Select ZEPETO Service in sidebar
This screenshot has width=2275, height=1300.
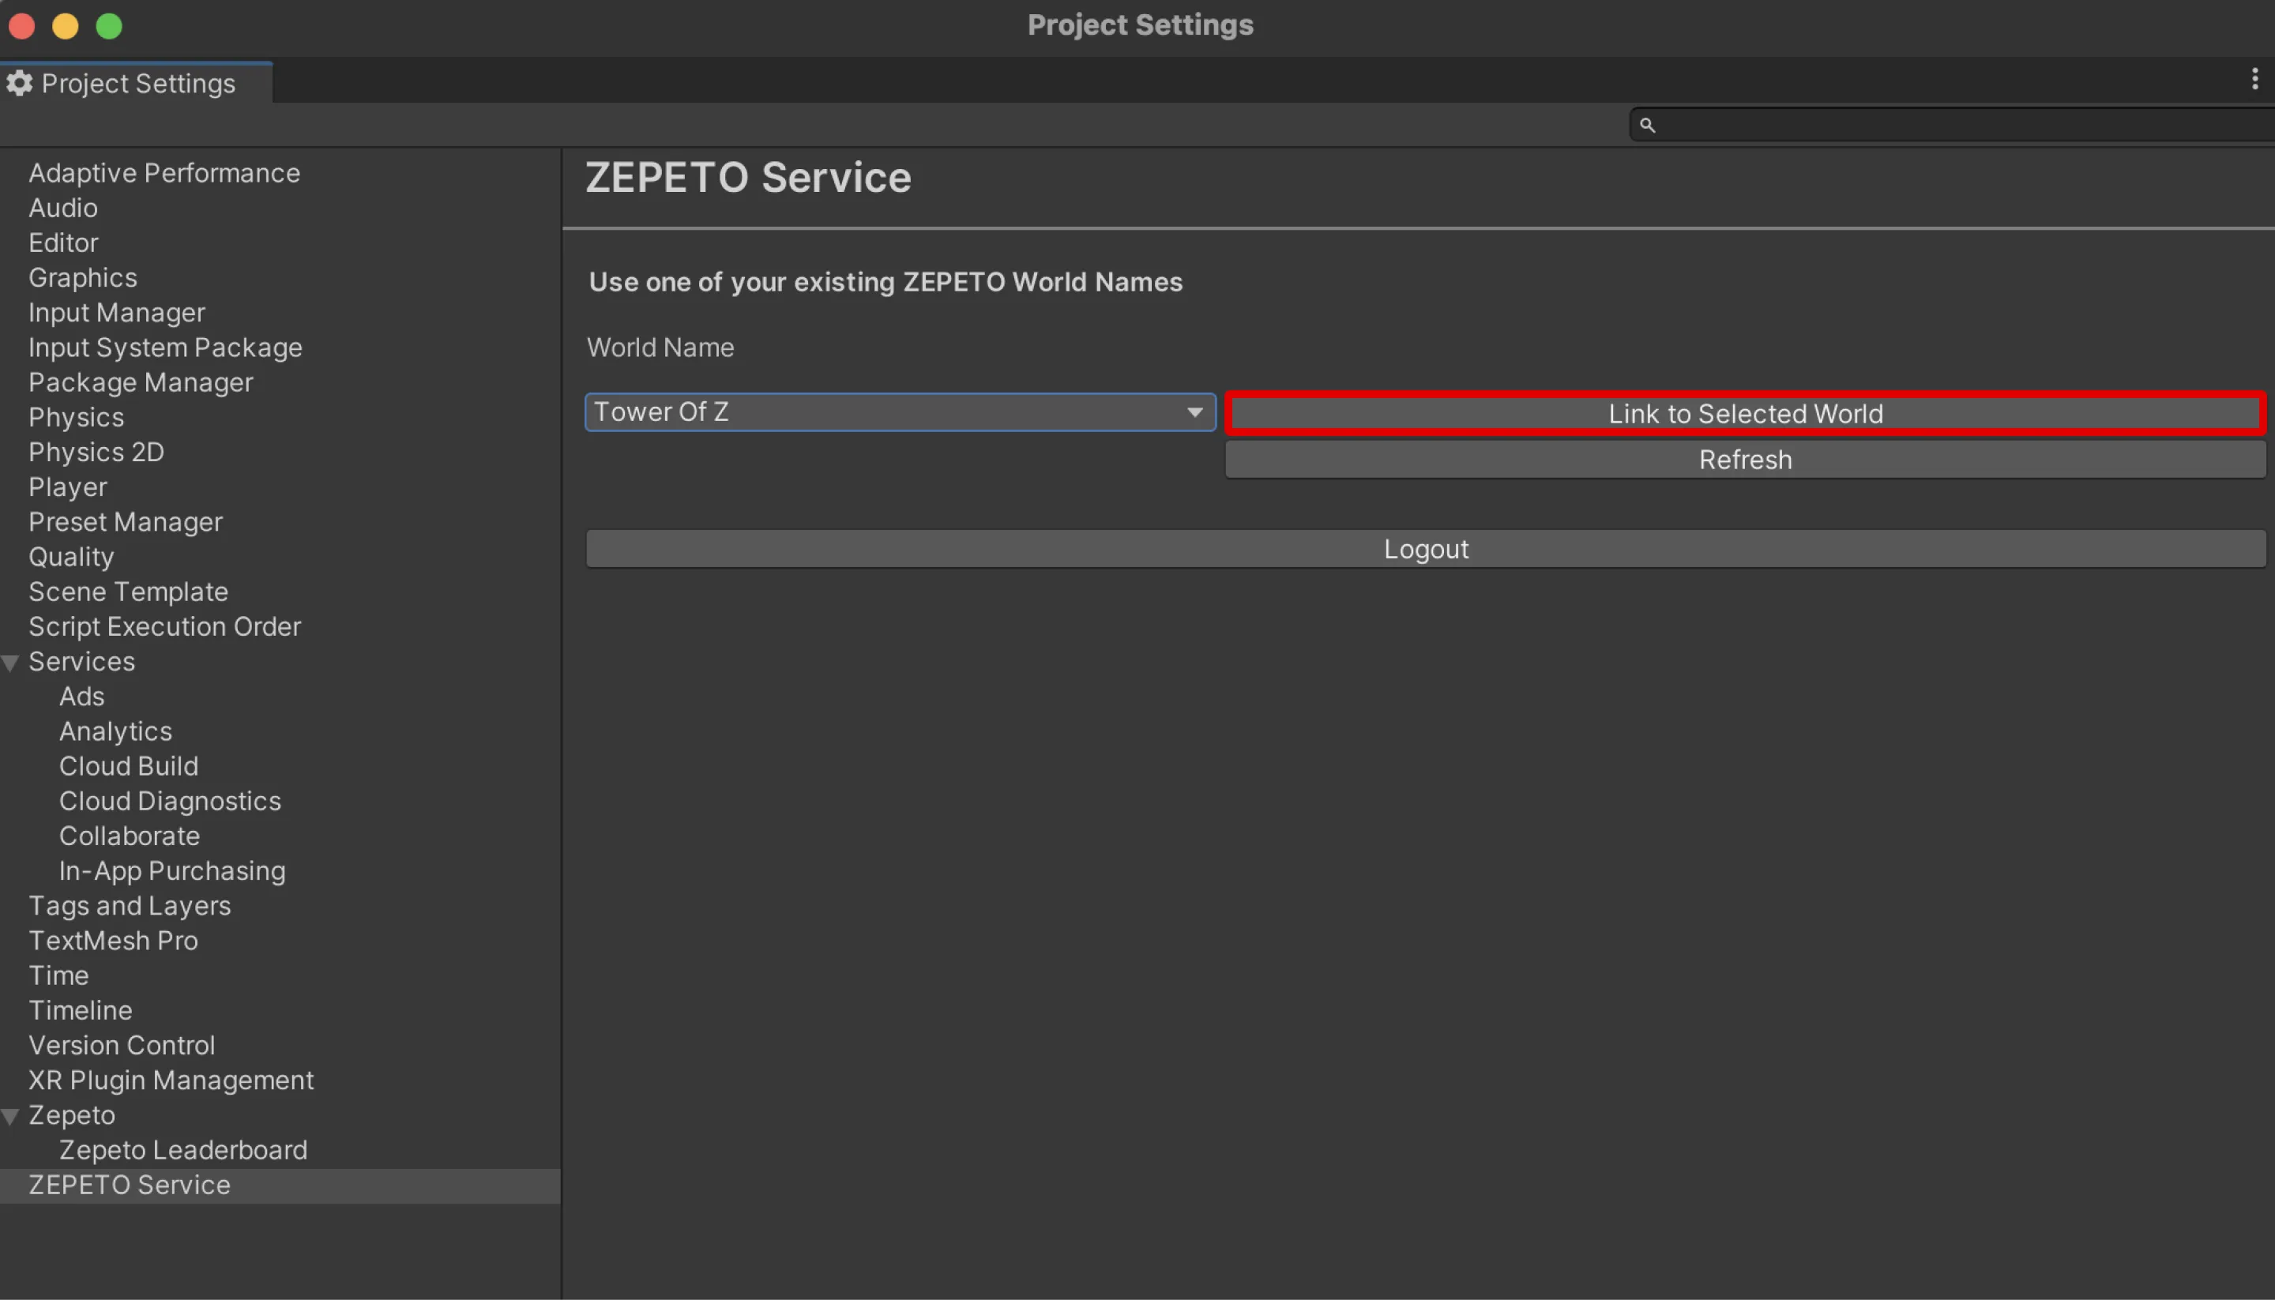130,1185
